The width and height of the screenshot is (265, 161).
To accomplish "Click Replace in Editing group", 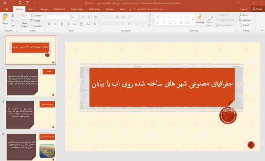I will pos(246,20).
